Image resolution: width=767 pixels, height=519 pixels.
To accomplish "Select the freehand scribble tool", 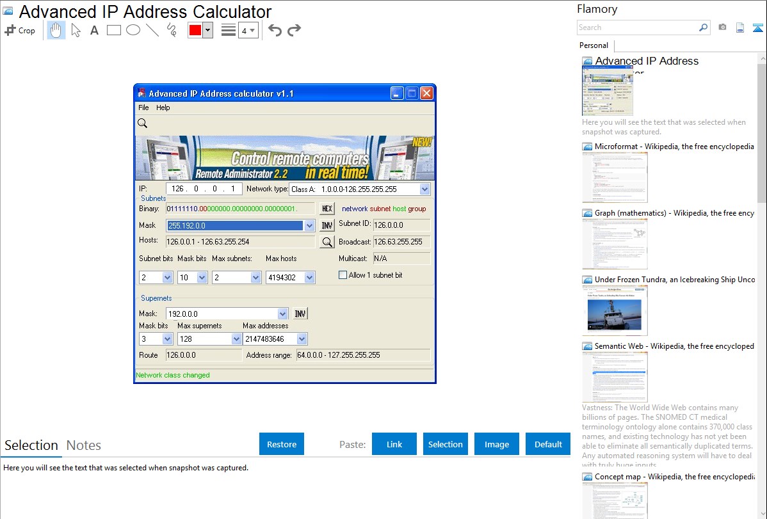I will [172, 30].
